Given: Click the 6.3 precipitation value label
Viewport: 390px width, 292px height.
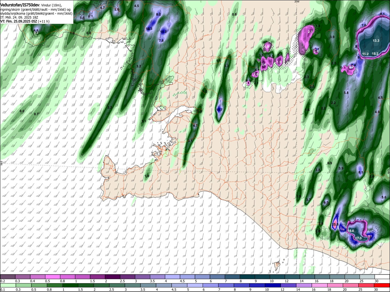Looking at the screenshot, I should pos(326,202).
